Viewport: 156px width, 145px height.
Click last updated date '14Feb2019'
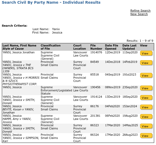(130, 62)
